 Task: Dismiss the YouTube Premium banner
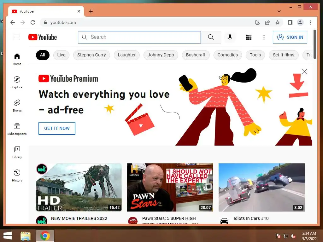click(x=304, y=72)
